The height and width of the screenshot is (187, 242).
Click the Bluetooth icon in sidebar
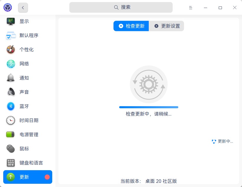(11, 106)
